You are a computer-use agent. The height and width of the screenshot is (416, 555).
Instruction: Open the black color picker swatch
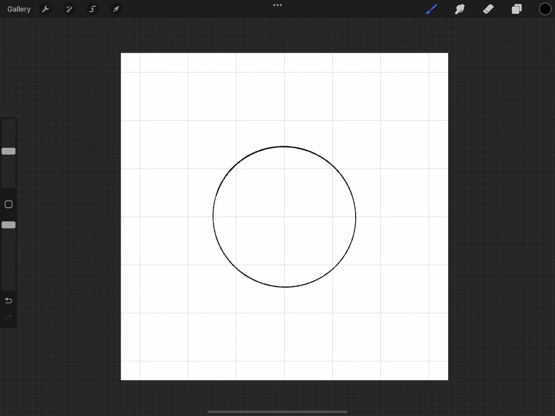click(x=545, y=9)
